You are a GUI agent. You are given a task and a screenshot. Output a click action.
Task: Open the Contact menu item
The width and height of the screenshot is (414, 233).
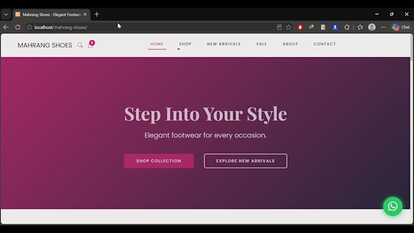point(325,44)
